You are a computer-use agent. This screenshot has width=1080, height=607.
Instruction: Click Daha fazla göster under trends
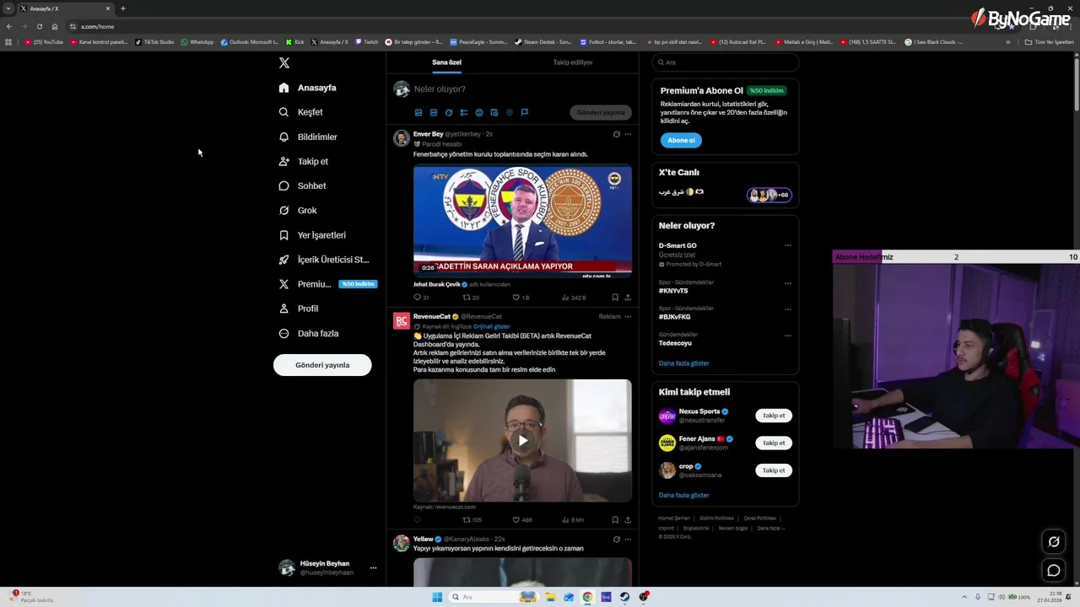coord(683,363)
